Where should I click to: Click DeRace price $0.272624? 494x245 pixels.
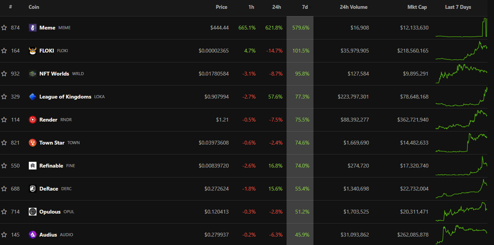coord(217,189)
